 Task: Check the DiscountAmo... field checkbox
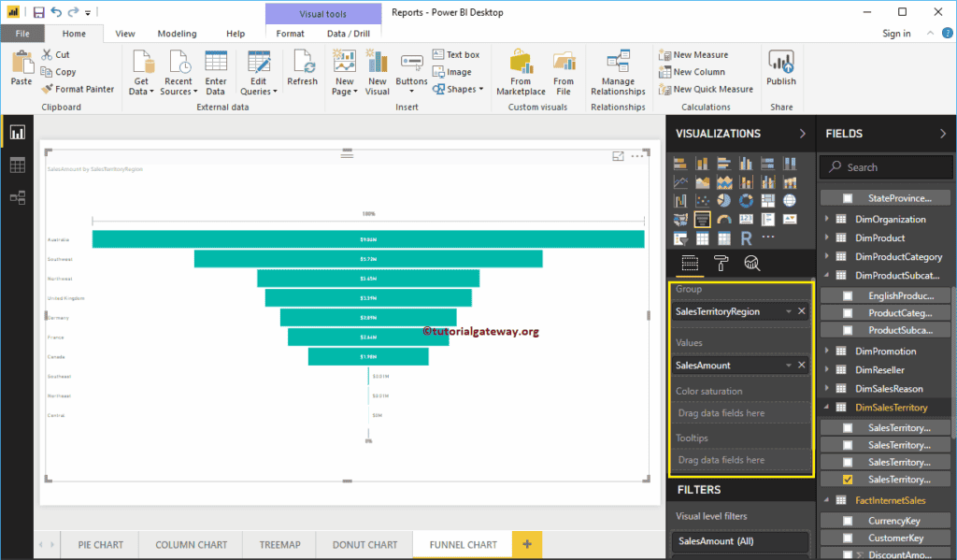point(848,554)
